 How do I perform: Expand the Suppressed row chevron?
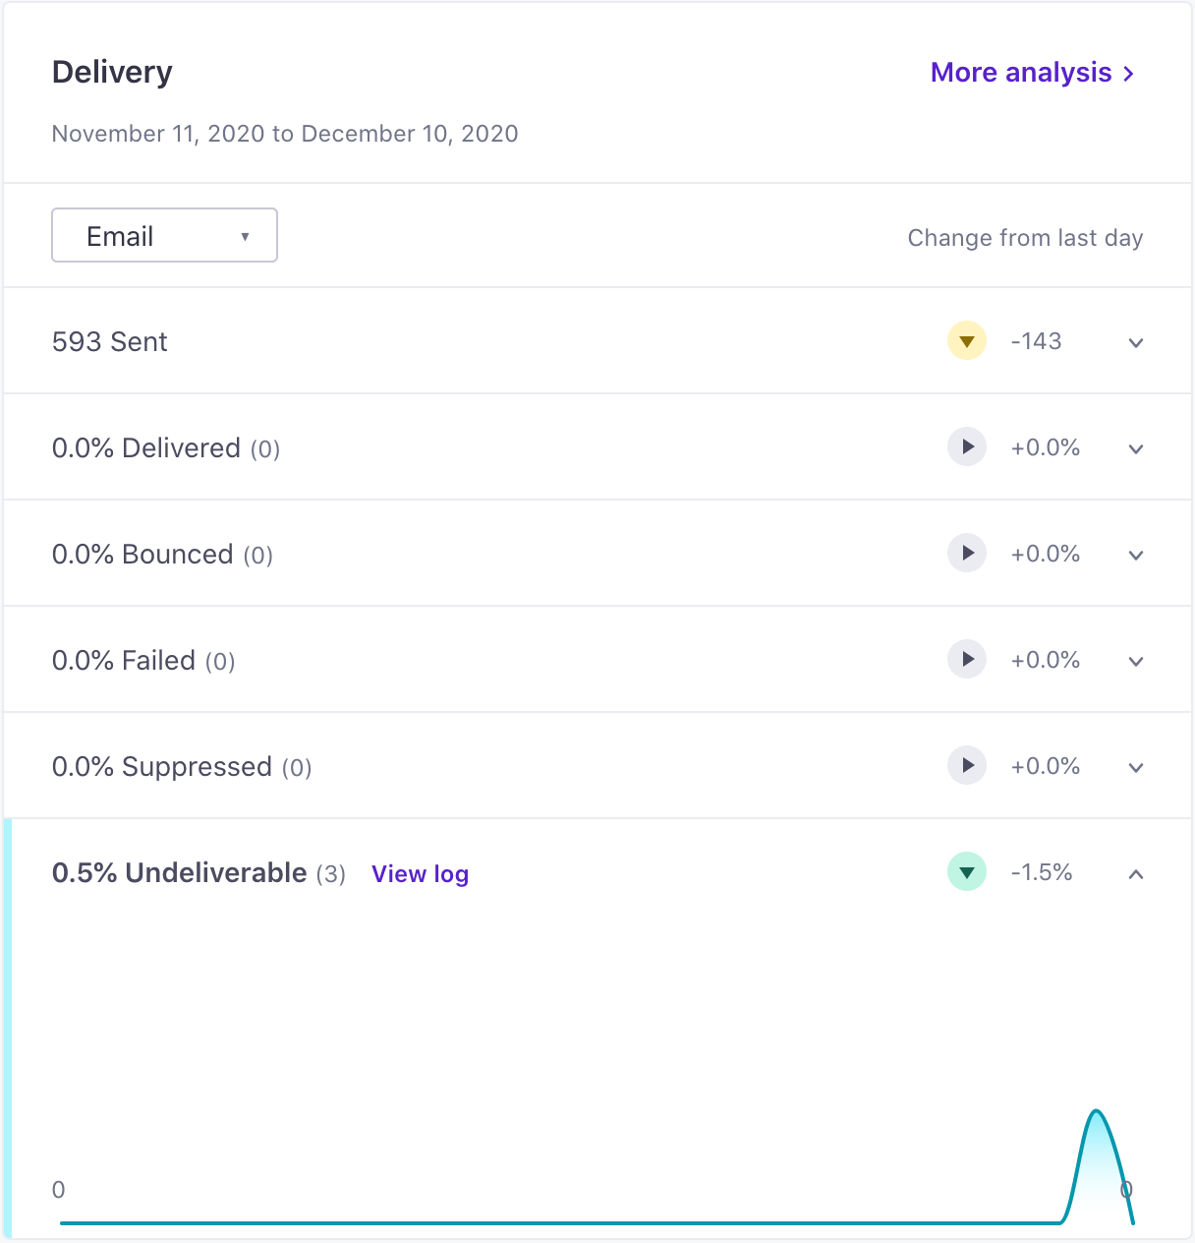[1136, 767]
